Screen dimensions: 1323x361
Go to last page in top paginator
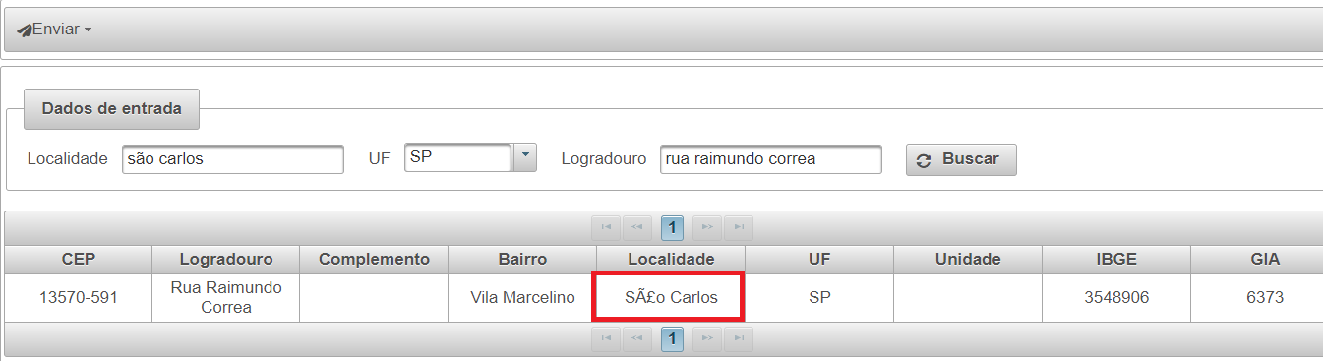click(x=739, y=228)
